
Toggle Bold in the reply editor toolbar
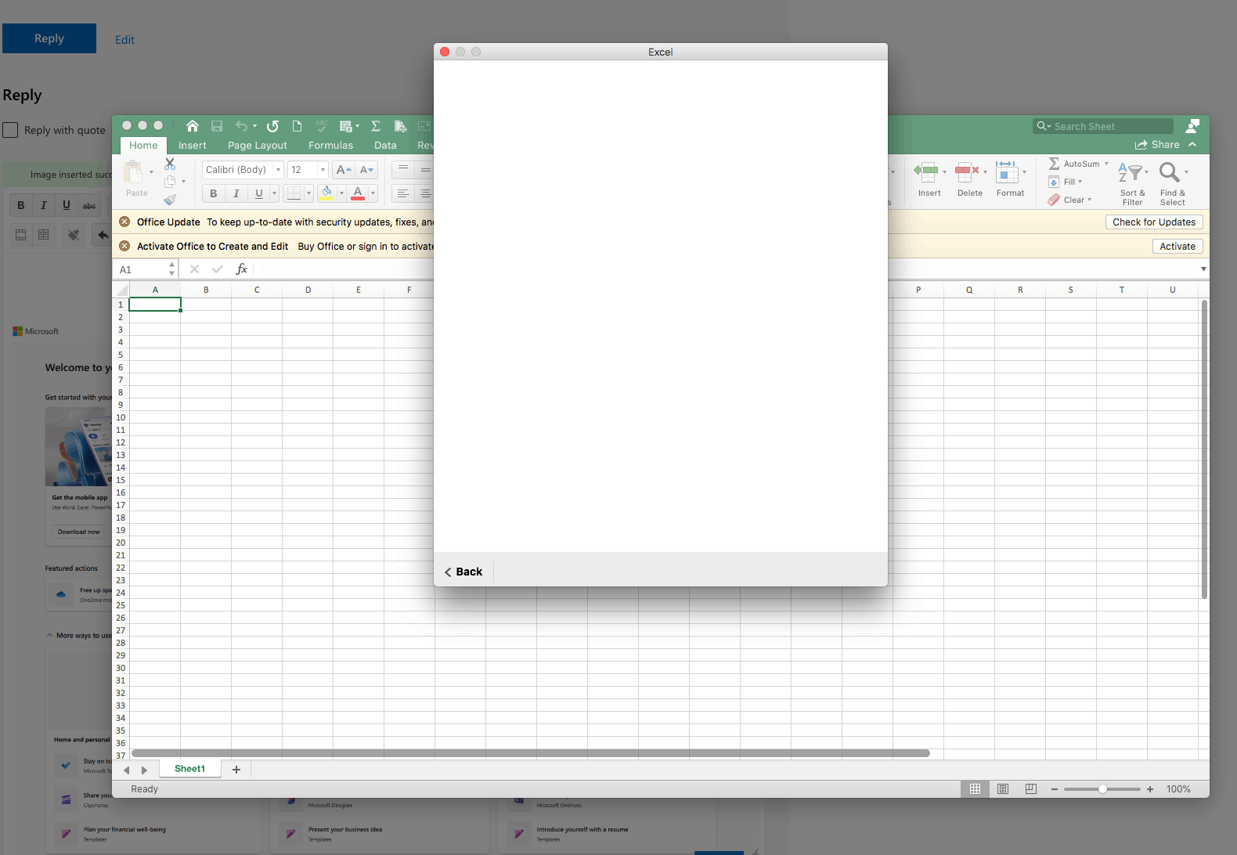pyautogui.click(x=21, y=206)
